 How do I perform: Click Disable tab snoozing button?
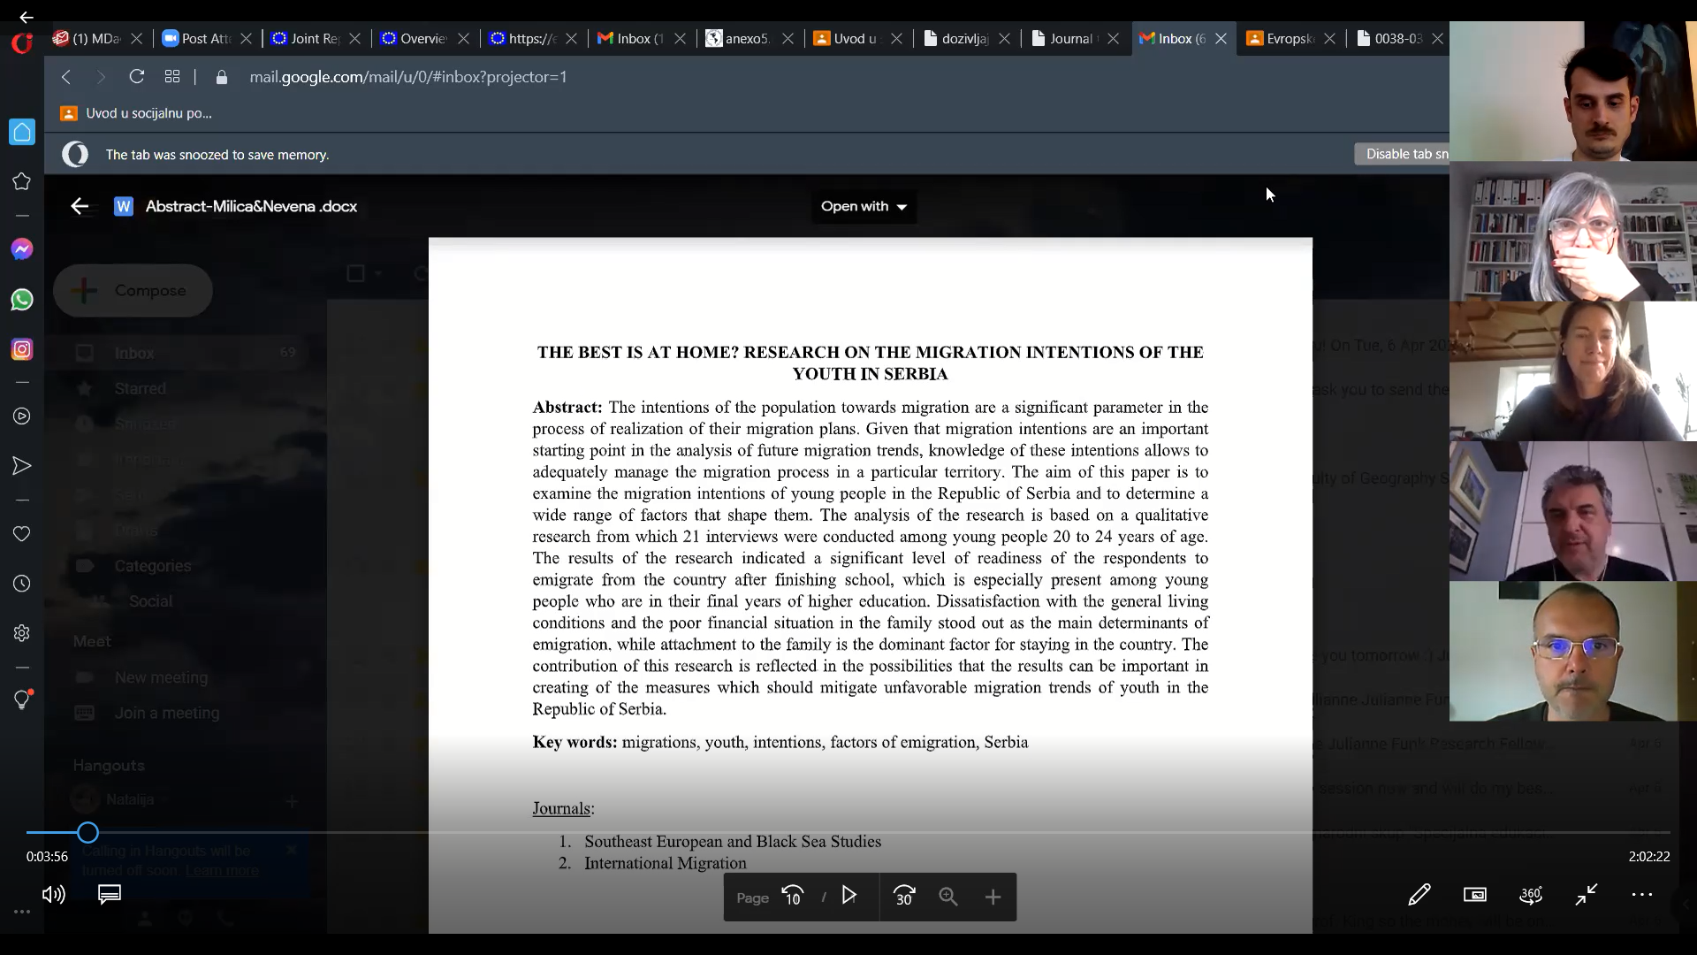[1403, 154]
